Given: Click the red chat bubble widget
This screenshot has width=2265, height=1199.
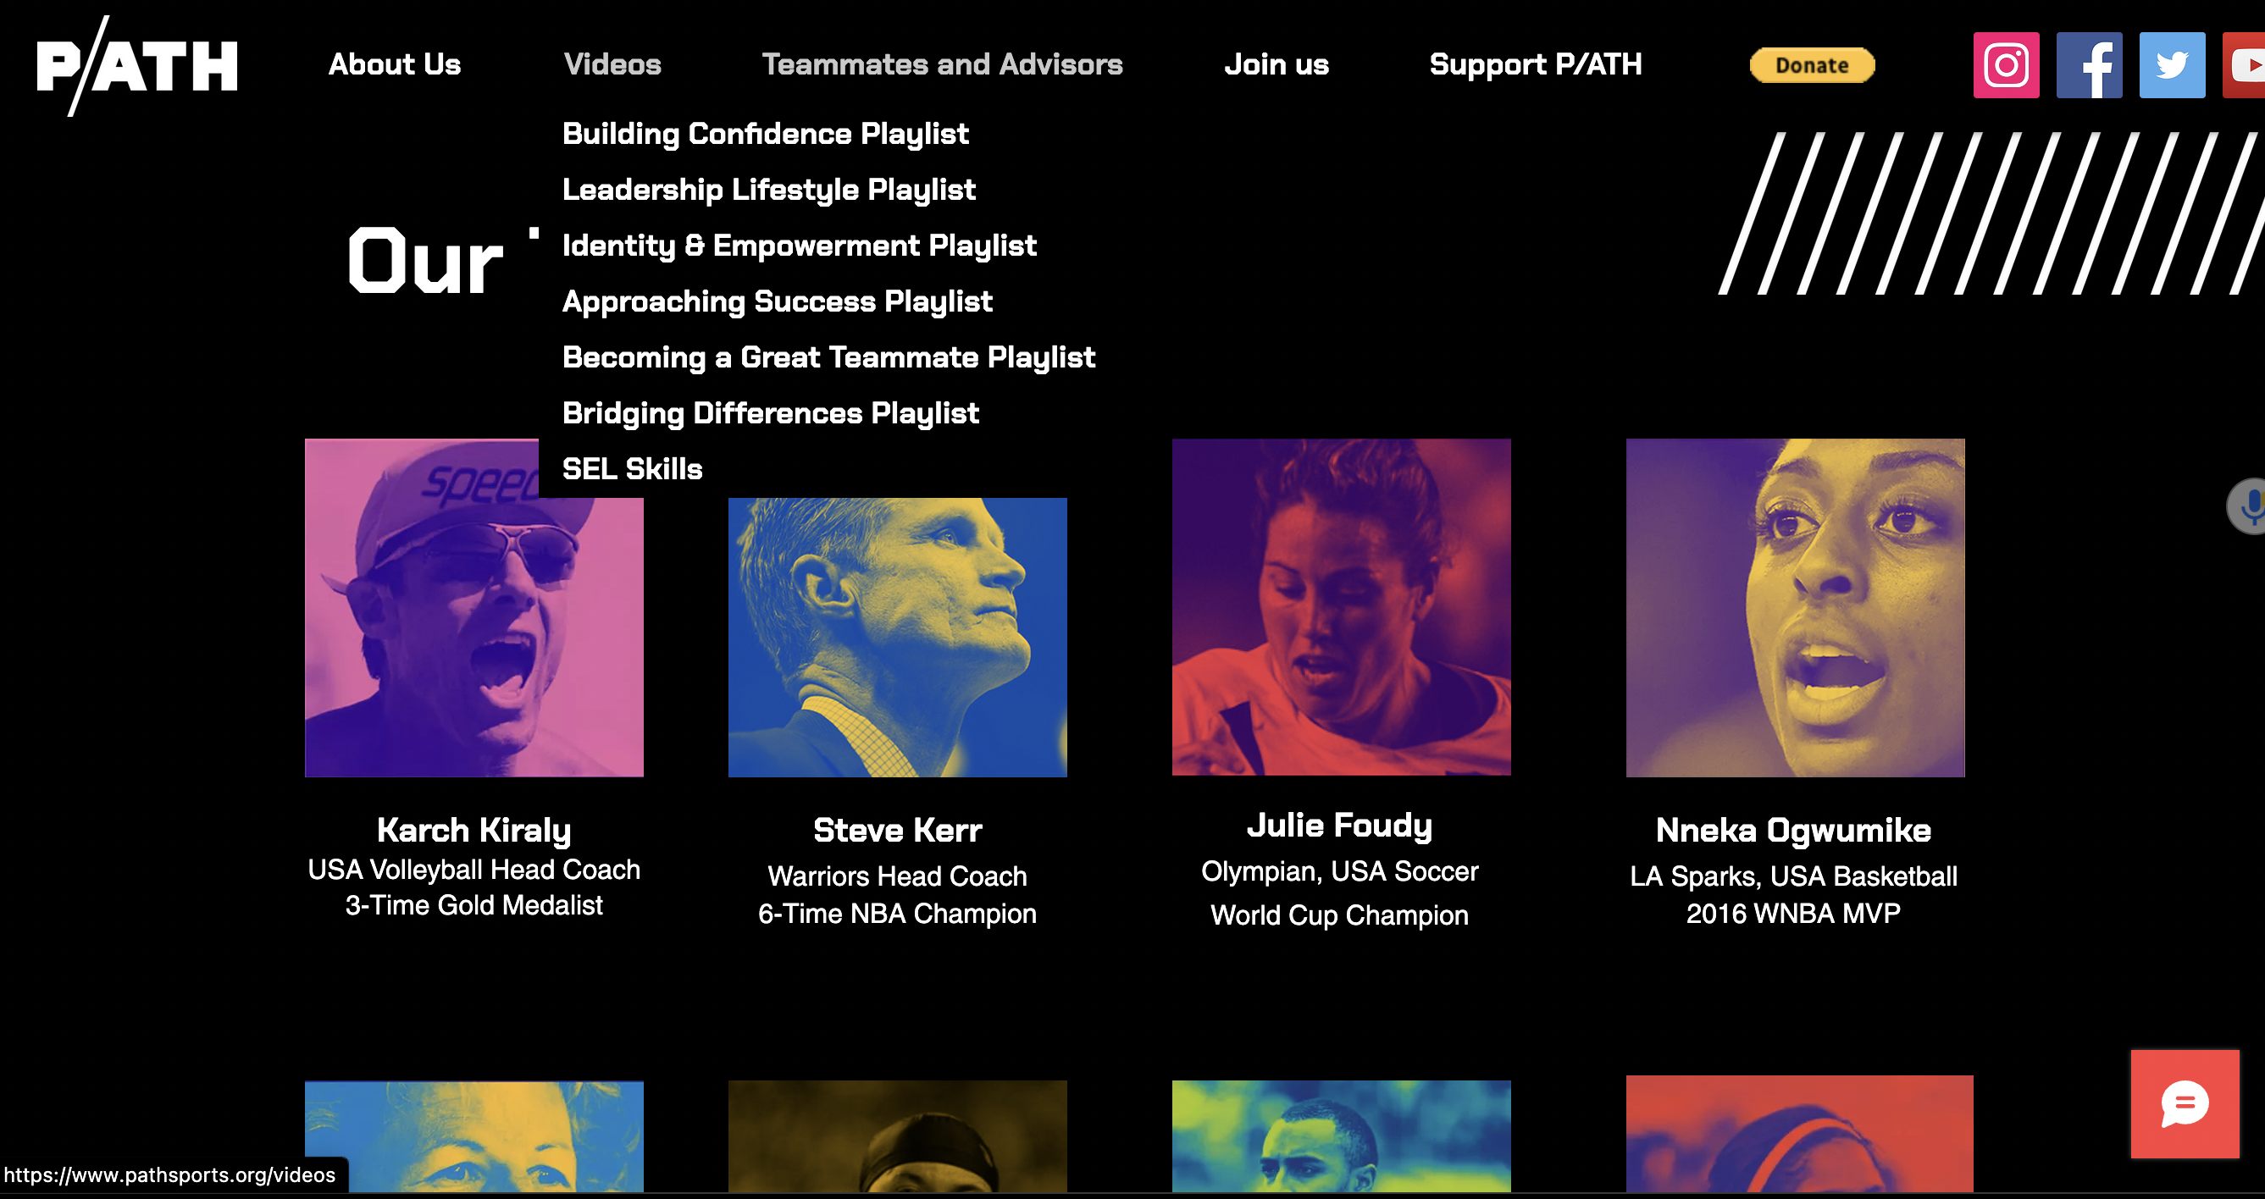Looking at the screenshot, I should tap(2184, 1103).
